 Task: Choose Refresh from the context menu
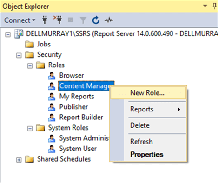click(x=148, y=142)
